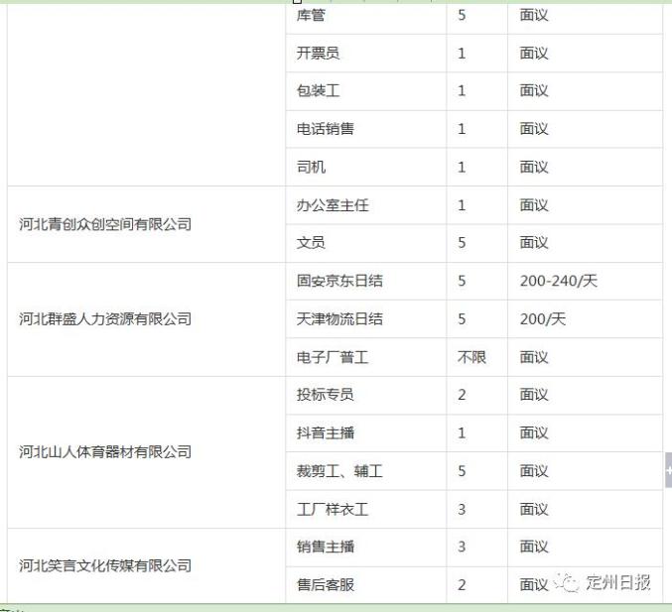The height and width of the screenshot is (612, 672).
Task: Click headcount 1 in 包装工 row
Action: 462,91
